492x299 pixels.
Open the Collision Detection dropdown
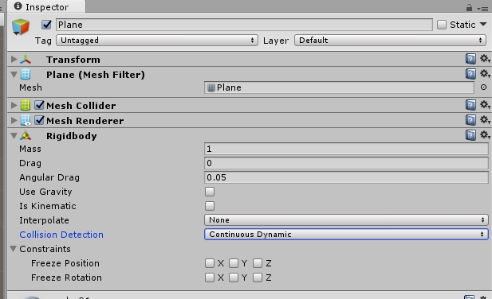(x=346, y=235)
